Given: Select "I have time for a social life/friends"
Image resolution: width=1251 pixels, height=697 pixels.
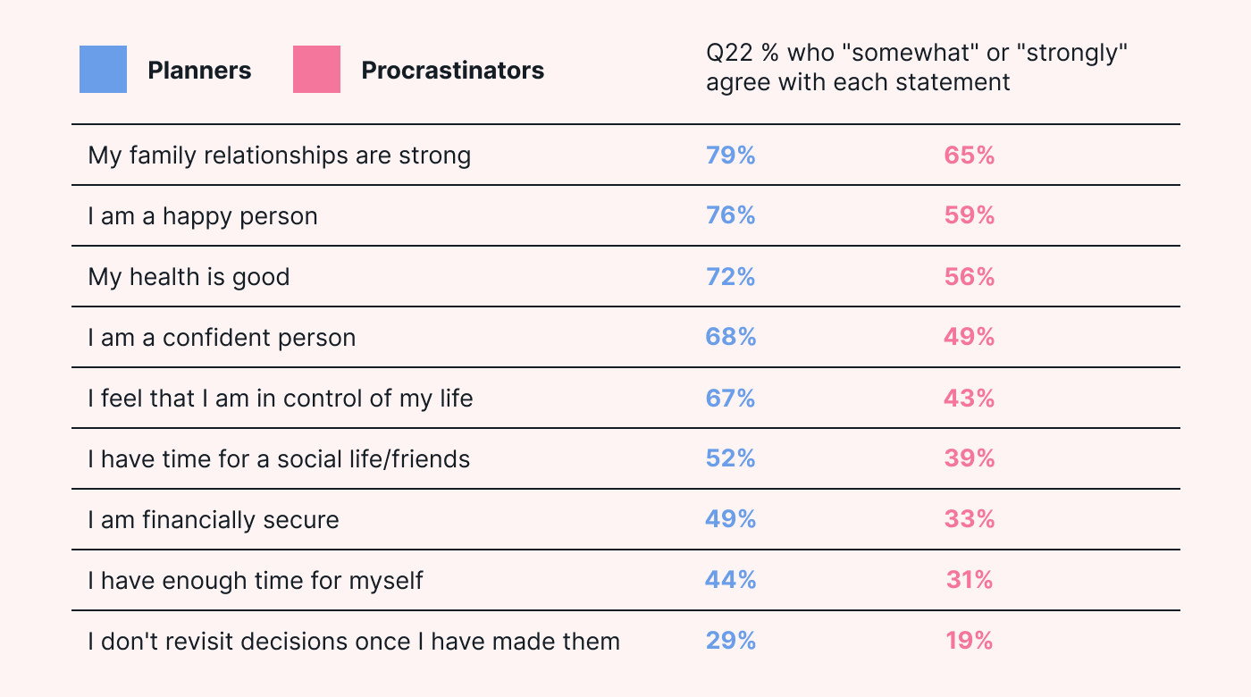Looking at the screenshot, I should (279, 459).
